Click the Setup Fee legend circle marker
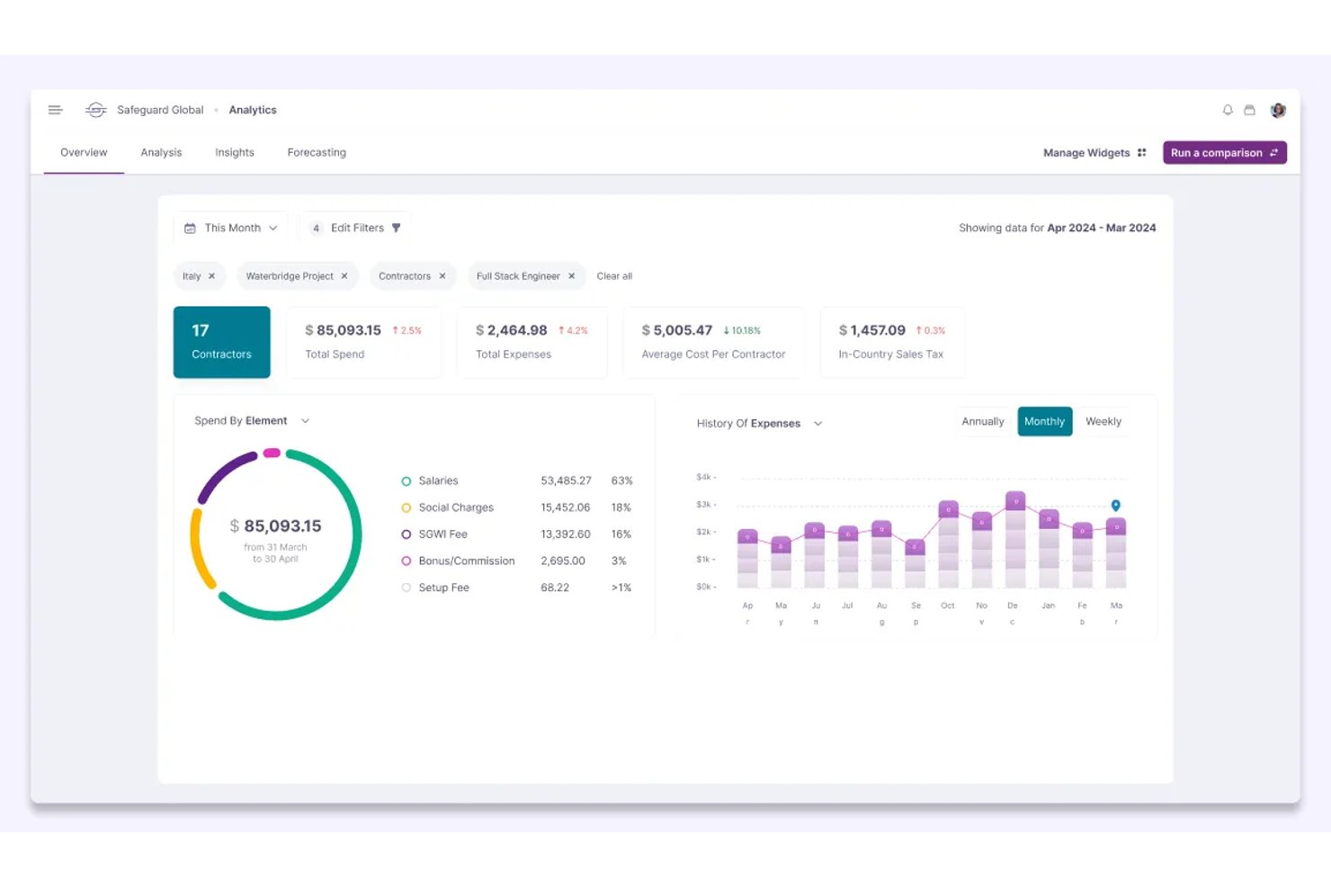Viewport: 1331px width, 888px height. 406,588
